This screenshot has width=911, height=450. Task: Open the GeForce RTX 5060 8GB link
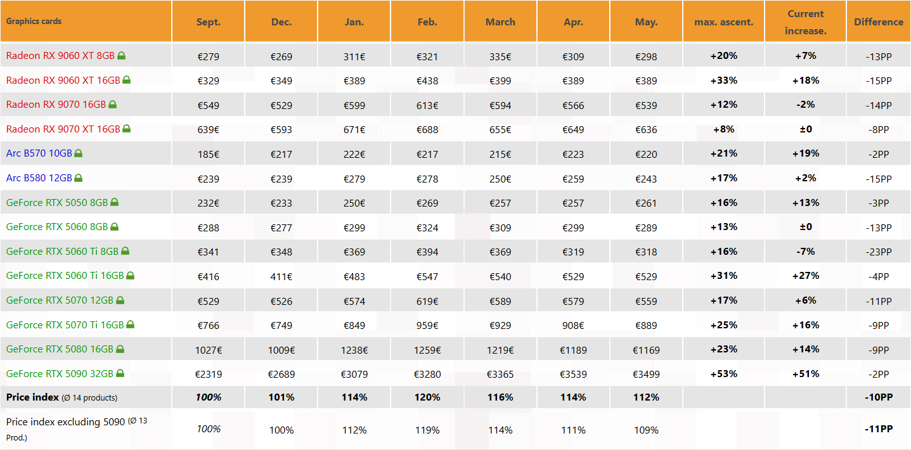click(57, 226)
